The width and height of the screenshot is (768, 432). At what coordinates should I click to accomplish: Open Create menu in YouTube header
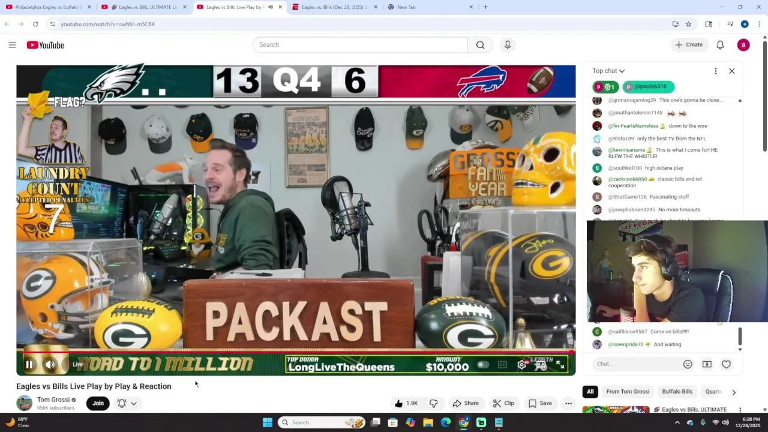[688, 45]
